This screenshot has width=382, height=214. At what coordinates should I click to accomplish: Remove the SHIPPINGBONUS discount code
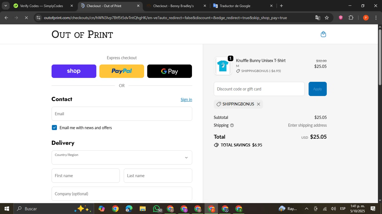[258, 104]
